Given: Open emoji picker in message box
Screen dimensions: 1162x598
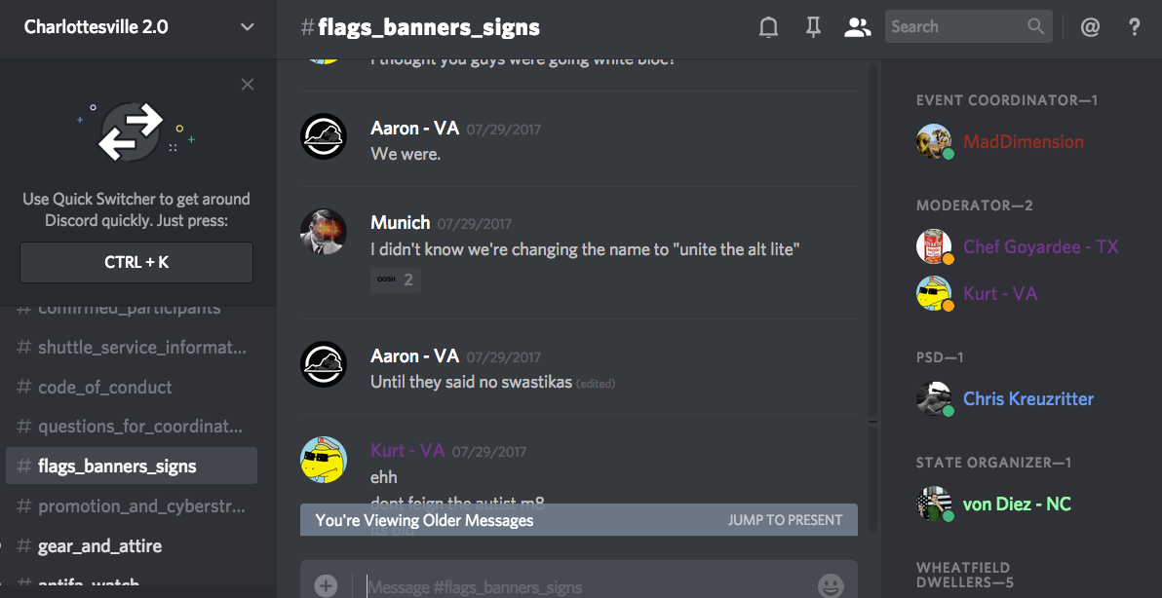Looking at the screenshot, I should coord(831,585).
